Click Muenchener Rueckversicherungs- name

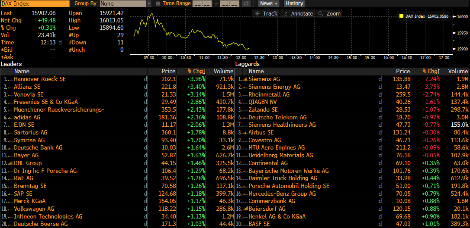pyautogui.click(x=59, y=110)
